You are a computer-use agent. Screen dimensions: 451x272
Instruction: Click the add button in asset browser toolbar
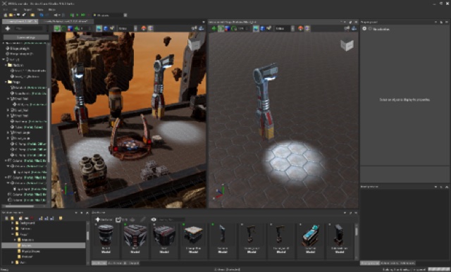tap(104, 219)
